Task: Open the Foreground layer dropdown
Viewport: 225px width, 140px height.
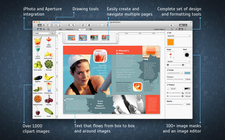Action: 70,29
